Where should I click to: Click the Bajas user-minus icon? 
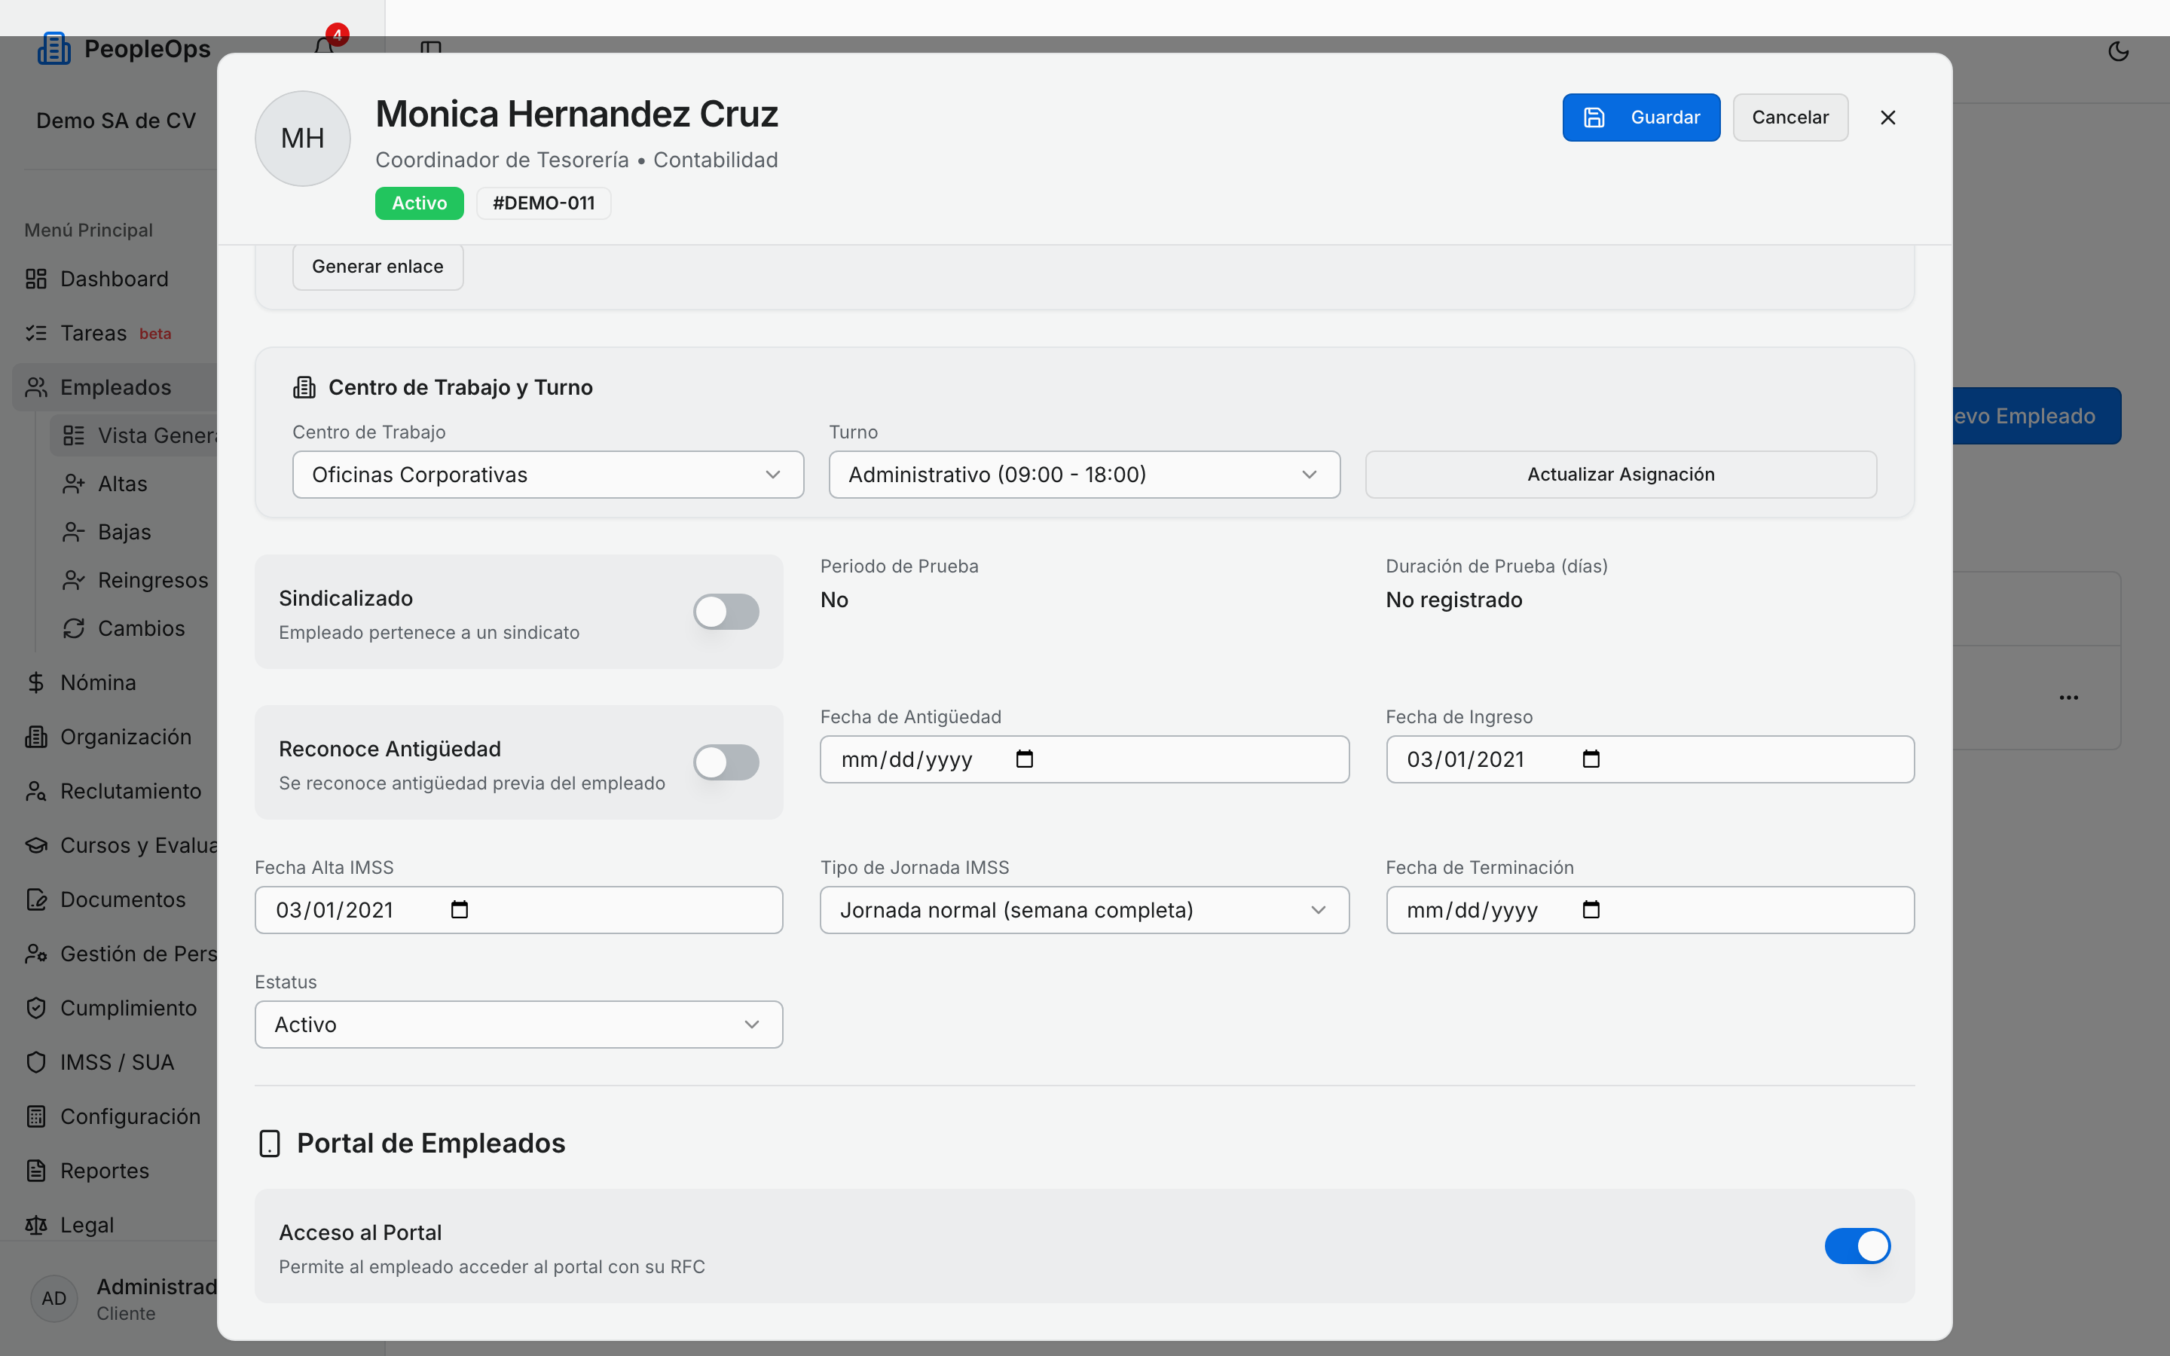coord(74,533)
